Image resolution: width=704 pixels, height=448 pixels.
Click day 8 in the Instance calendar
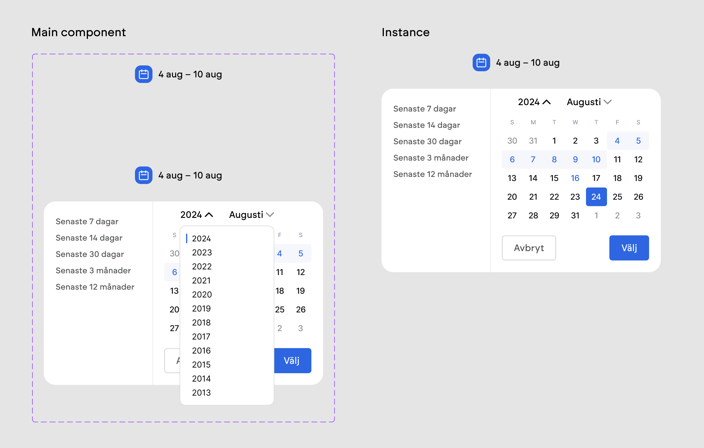[x=554, y=159]
